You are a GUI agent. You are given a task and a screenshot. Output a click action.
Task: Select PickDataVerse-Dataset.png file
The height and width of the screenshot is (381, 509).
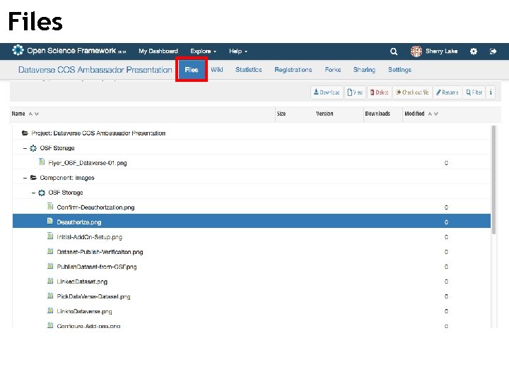[93, 297]
